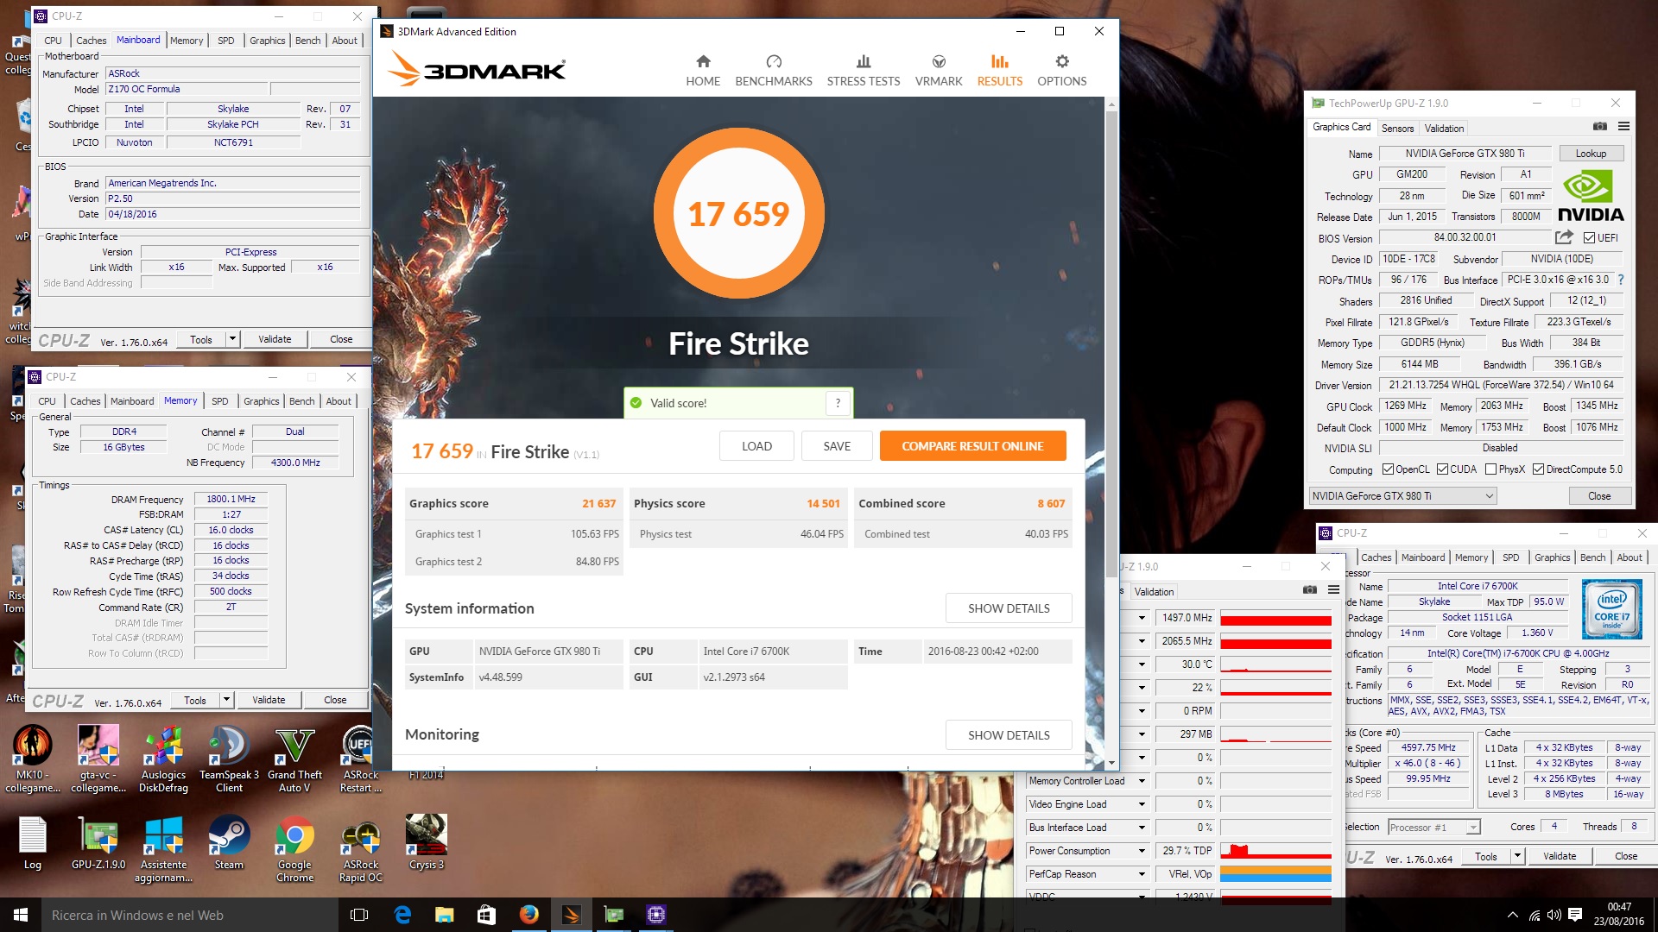
Task: Click 3DMark results vertical scrollbar
Action: [x=1111, y=345]
